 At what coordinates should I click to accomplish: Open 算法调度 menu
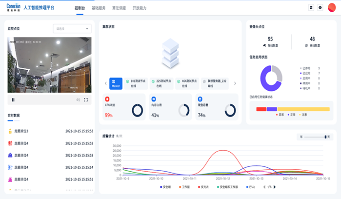pyautogui.click(x=119, y=8)
